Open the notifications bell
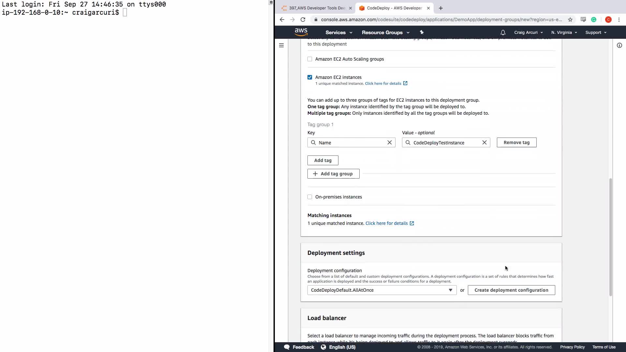Image resolution: width=626 pixels, height=352 pixels. [503, 33]
